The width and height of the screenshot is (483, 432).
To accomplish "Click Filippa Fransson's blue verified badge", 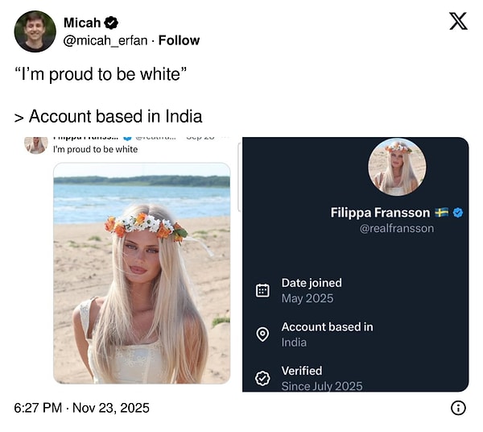I will (458, 212).
